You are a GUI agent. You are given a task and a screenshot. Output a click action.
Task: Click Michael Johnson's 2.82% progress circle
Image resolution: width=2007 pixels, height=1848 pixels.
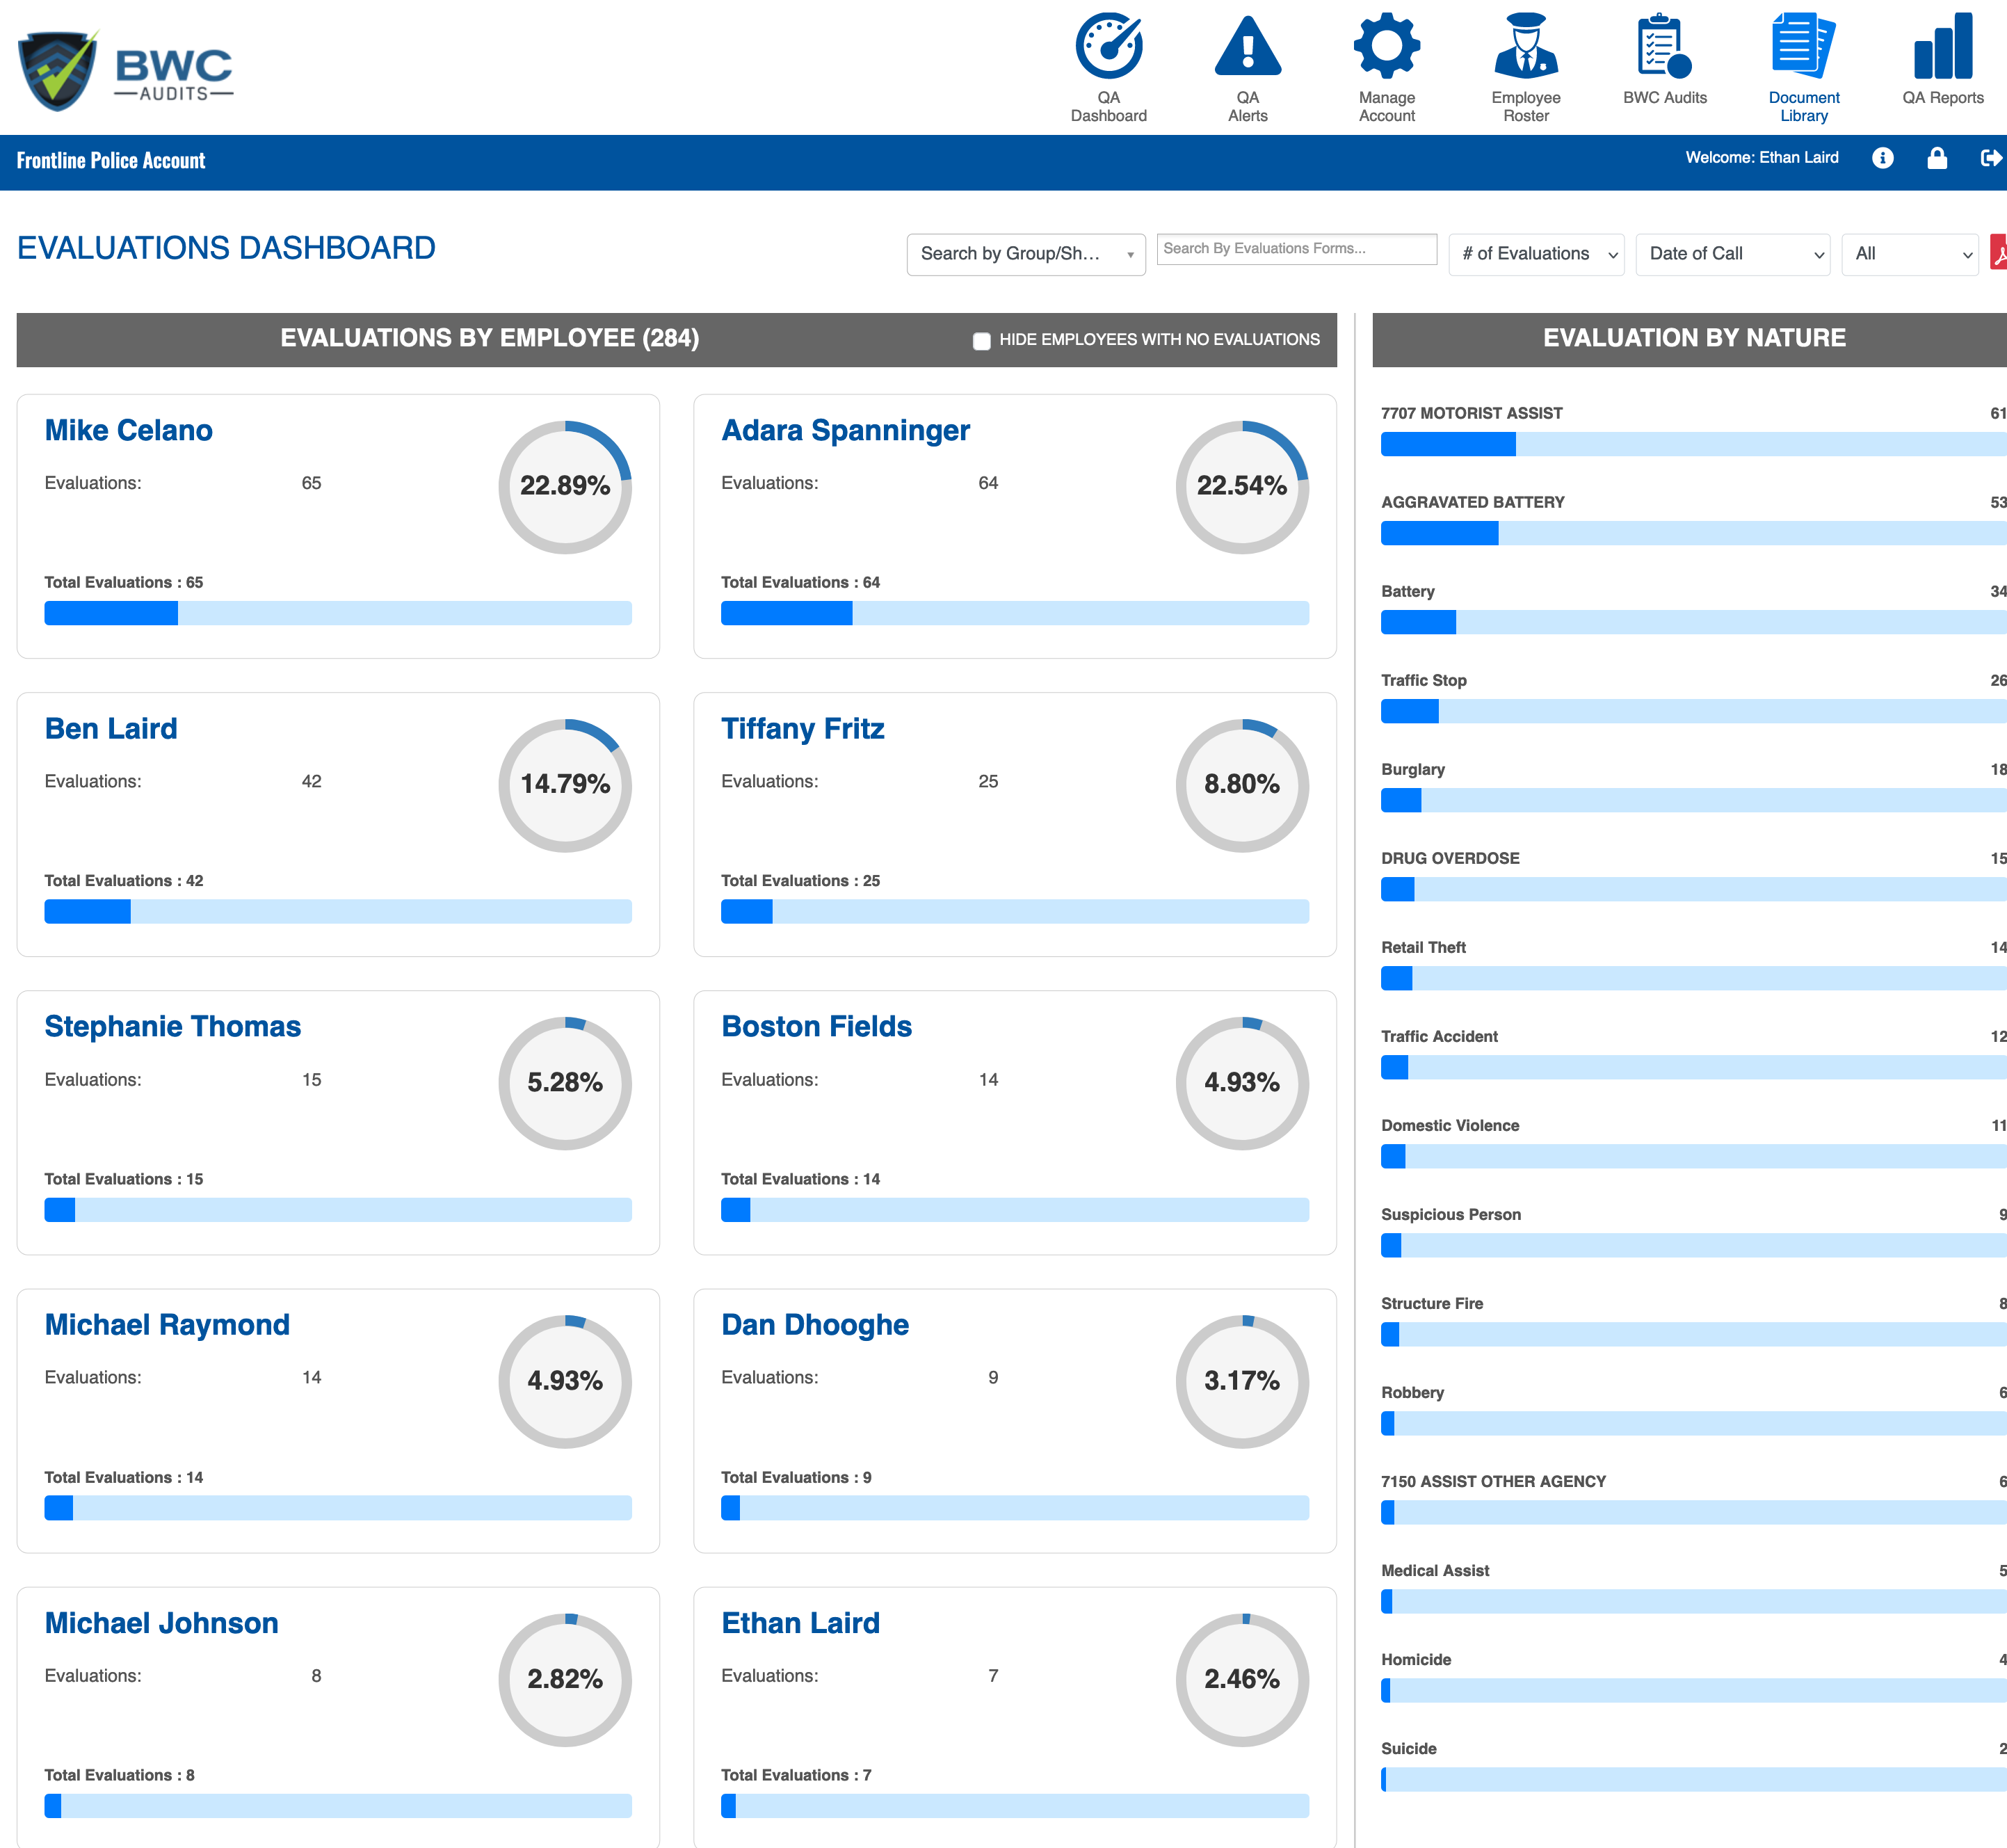[x=565, y=1679]
